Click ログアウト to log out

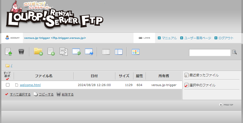pos(226,38)
